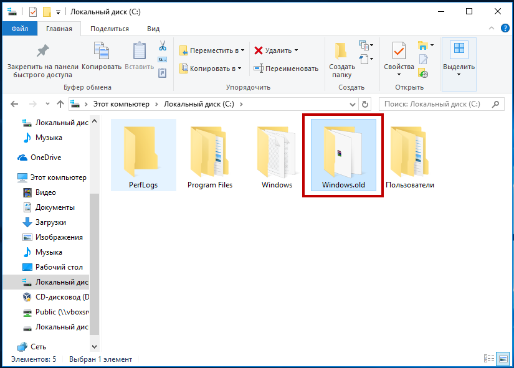Click the scissors Cut icon
Image resolution: width=514 pixels, height=368 pixels.
click(163, 45)
